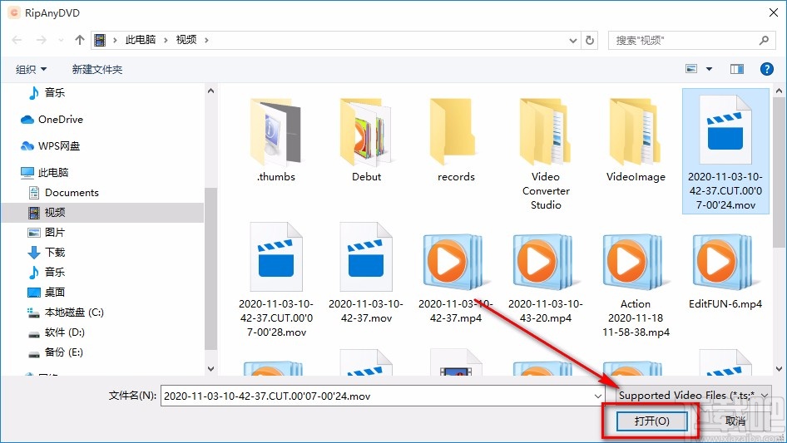The width and height of the screenshot is (787, 443).
Task: Select 图片 in navigation pane
Action: [47, 232]
